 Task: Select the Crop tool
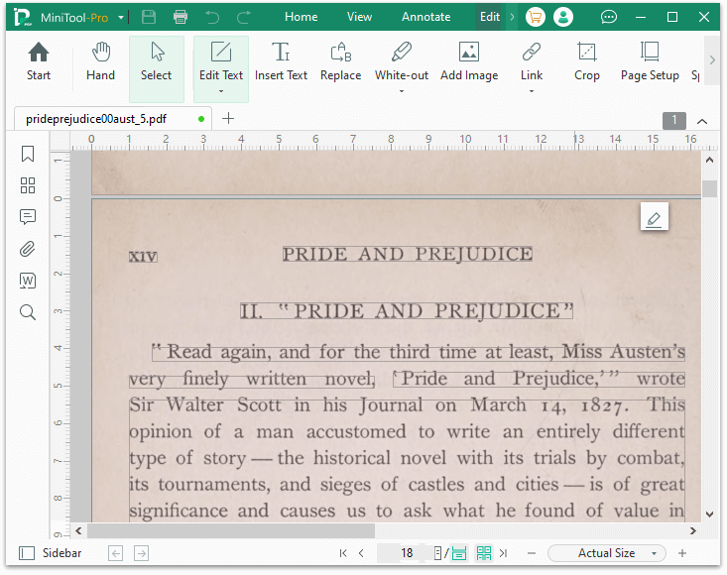click(587, 62)
